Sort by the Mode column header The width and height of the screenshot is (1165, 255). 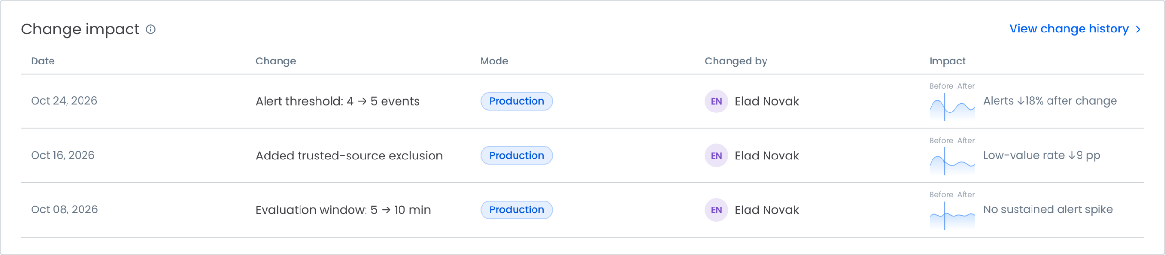[x=494, y=61]
